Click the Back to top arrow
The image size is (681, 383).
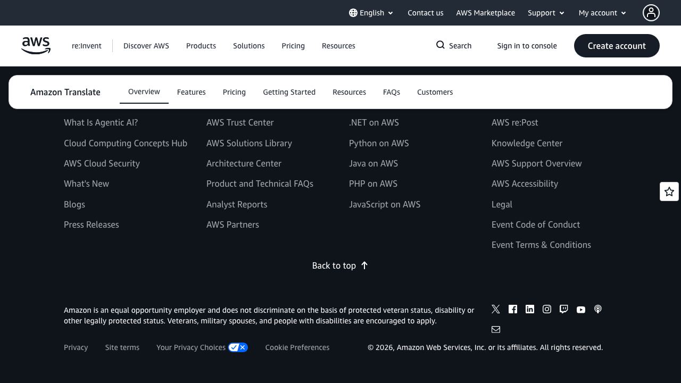click(x=364, y=265)
